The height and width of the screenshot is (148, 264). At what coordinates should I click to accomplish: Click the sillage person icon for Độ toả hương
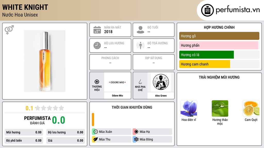pyautogui.click(x=141, y=45)
